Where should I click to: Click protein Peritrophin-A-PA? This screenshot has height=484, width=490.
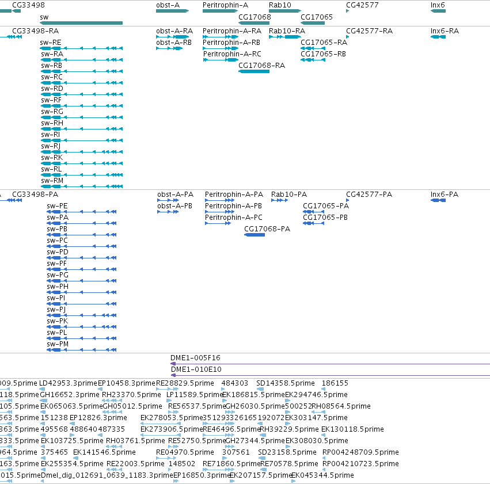click(219, 200)
